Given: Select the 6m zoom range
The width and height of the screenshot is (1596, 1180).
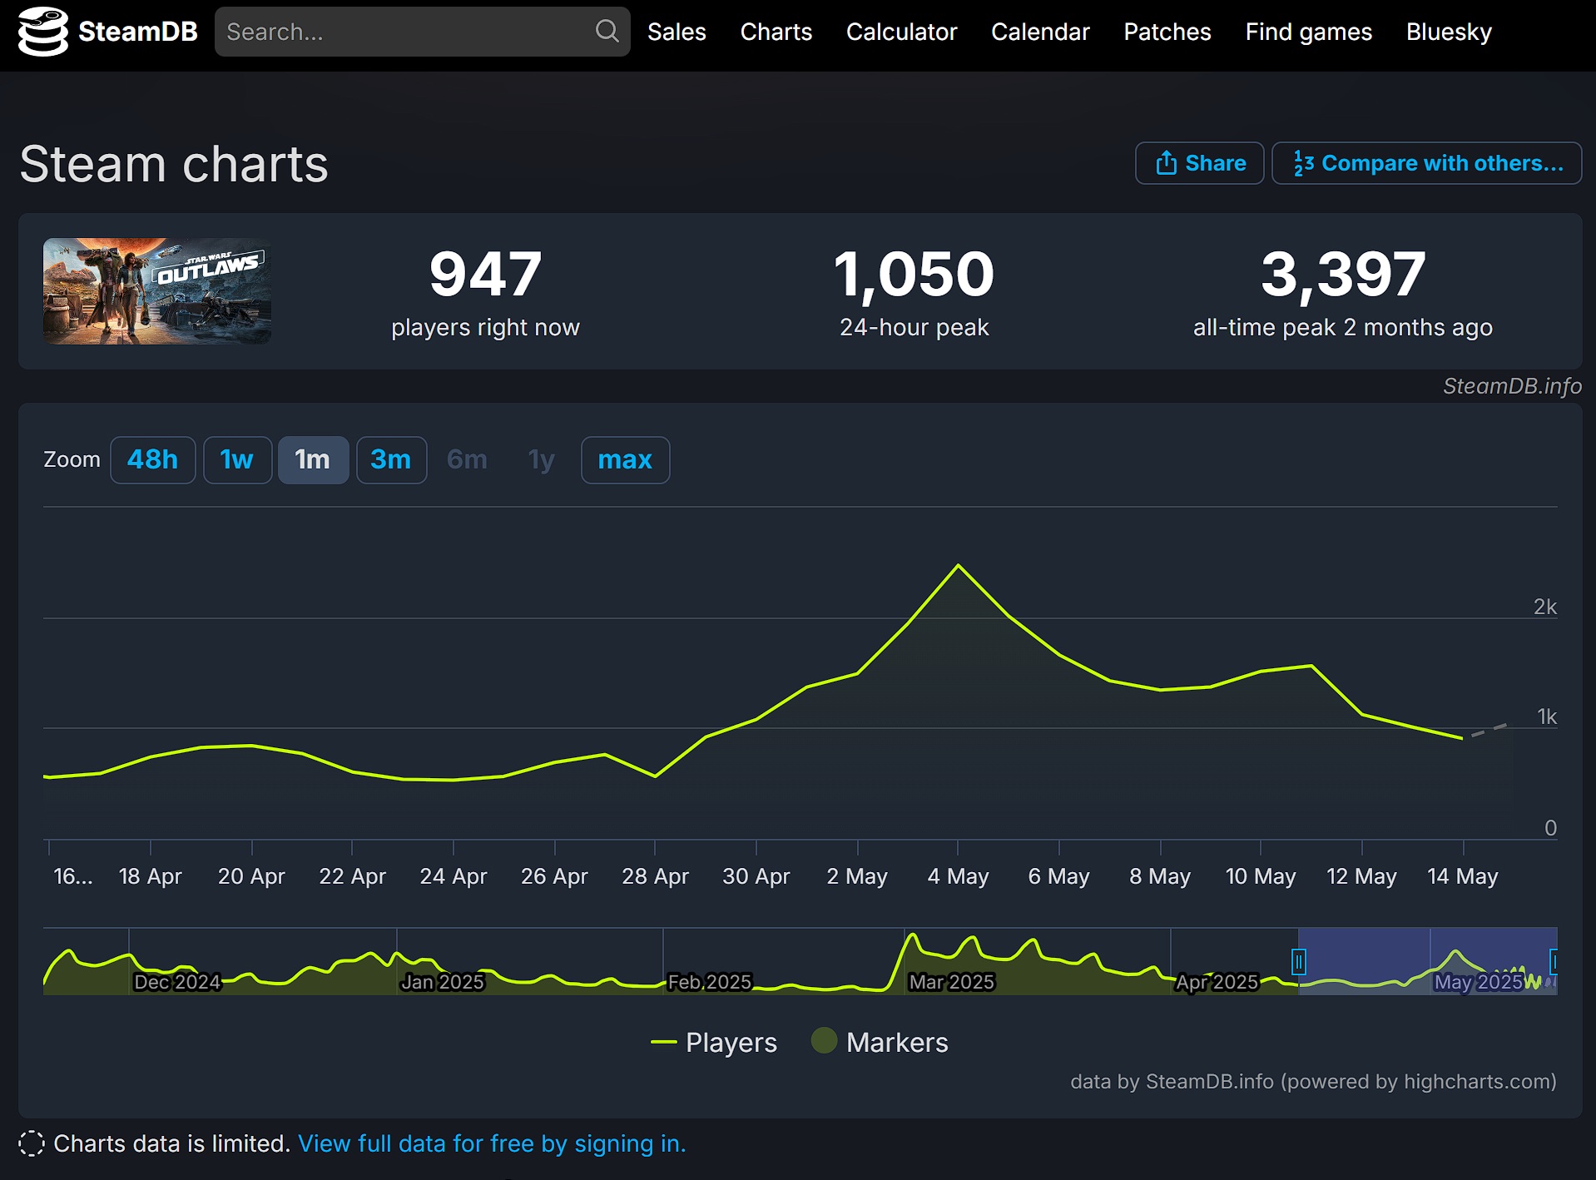Looking at the screenshot, I should coord(467,459).
